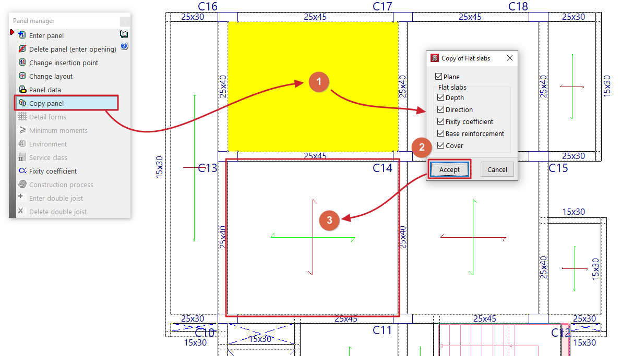Close the Panel manager window
This screenshot has width=633, height=356.
pyautogui.click(x=125, y=21)
